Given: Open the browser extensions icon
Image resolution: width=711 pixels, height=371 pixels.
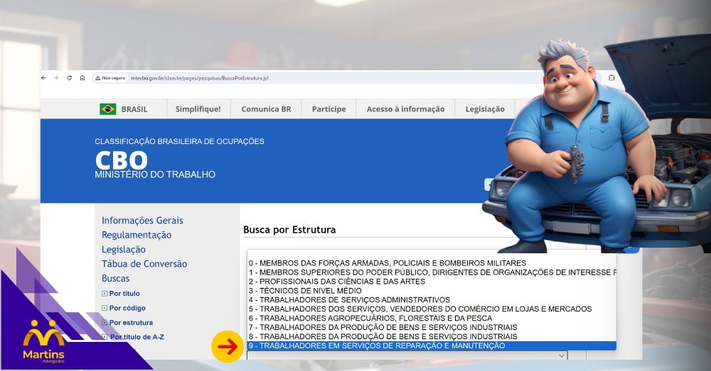Looking at the screenshot, I should coord(611,78).
